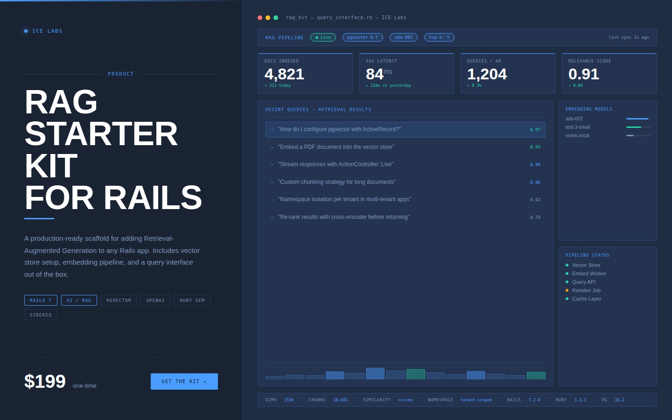Click the green macOS window maximize dot
Viewport: 672px width, 420px height.
point(276,18)
